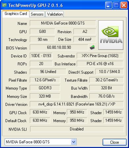Click the Subvendor label
This screenshot has height=148, width=129.
pyautogui.click(x=66, y=56)
